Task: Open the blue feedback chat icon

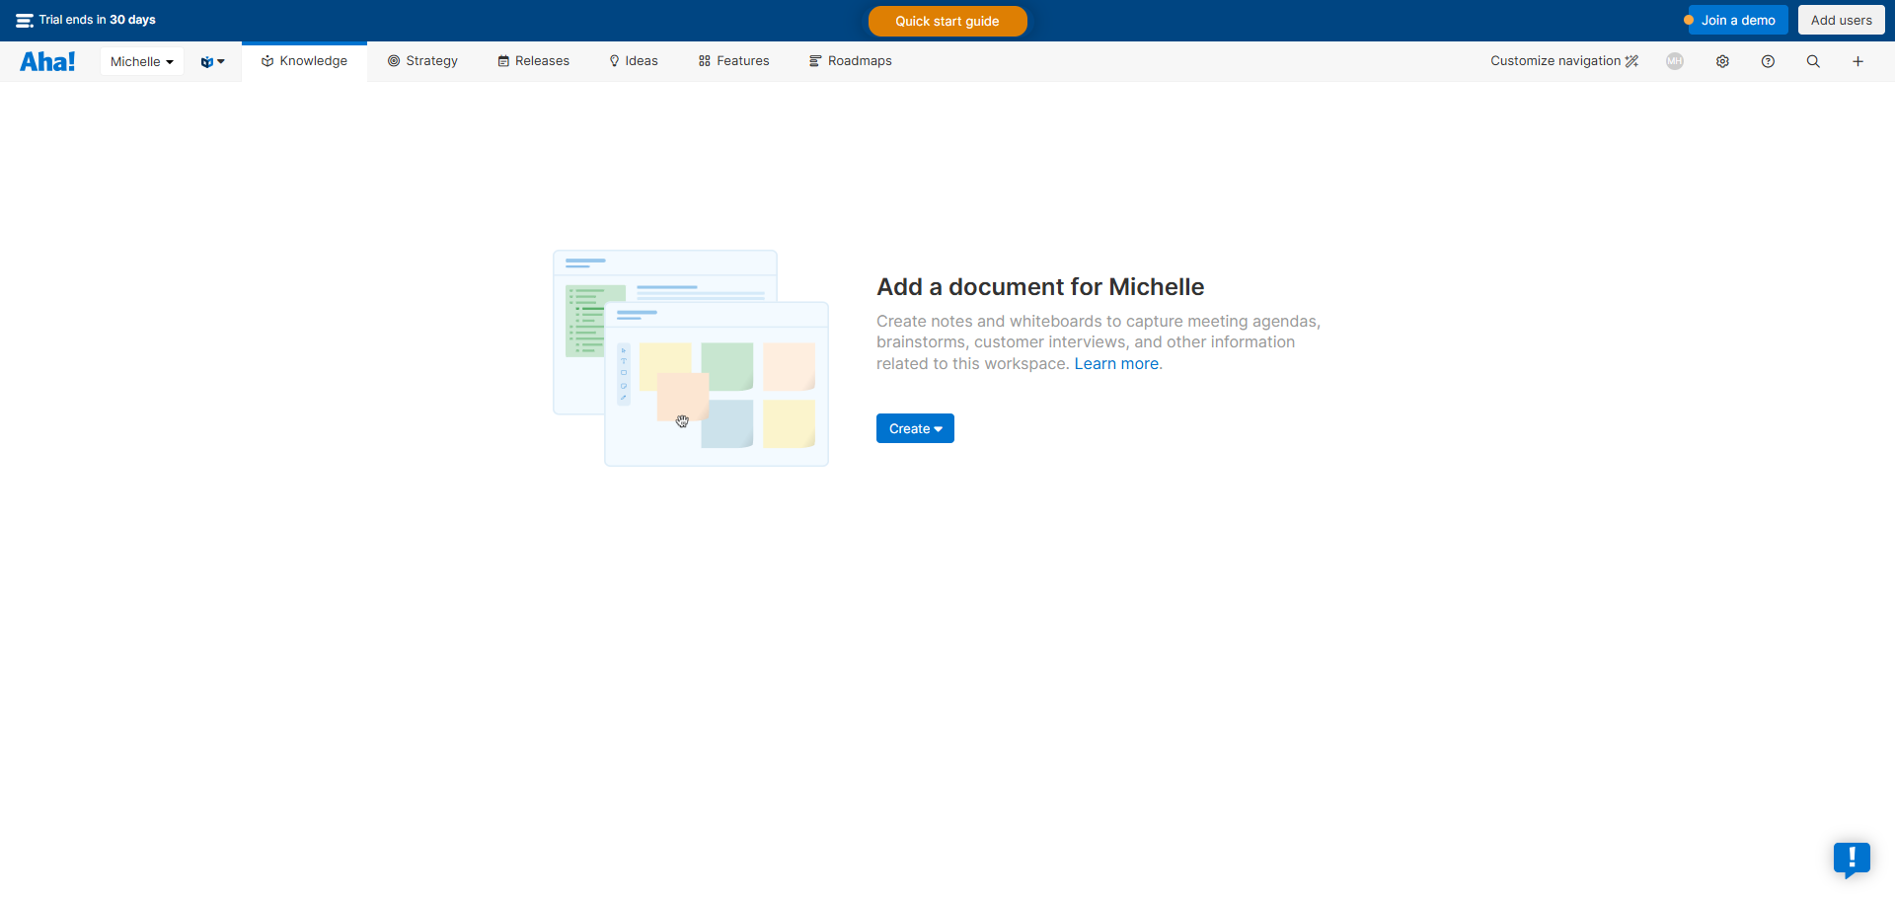Action: pyautogui.click(x=1852, y=859)
